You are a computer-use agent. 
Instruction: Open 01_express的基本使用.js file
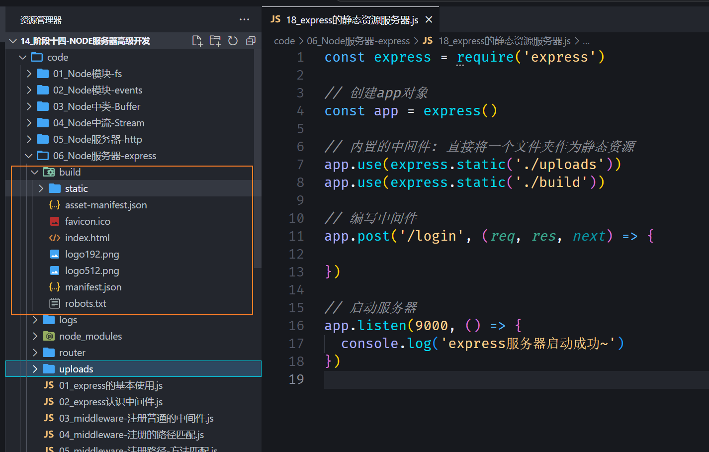click(110, 385)
